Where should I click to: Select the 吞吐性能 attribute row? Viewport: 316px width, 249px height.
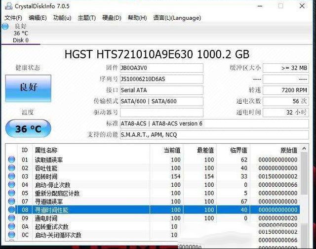pos(153,168)
